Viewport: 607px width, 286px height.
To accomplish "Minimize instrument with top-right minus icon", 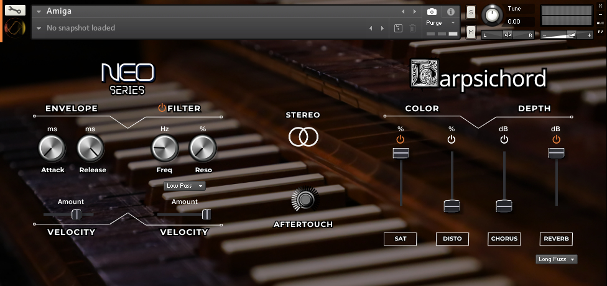I will 600,14.
